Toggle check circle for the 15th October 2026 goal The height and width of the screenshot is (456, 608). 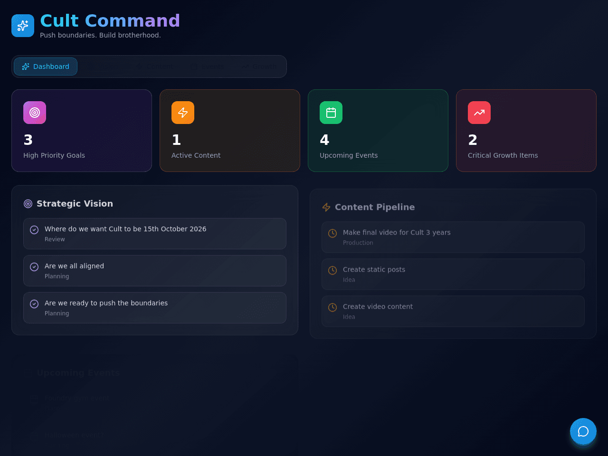34,230
